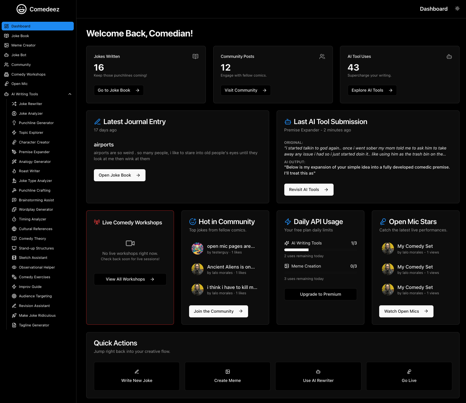Click the Comedeez smiley logo icon
466x403 pixels.
click(21, 9)
